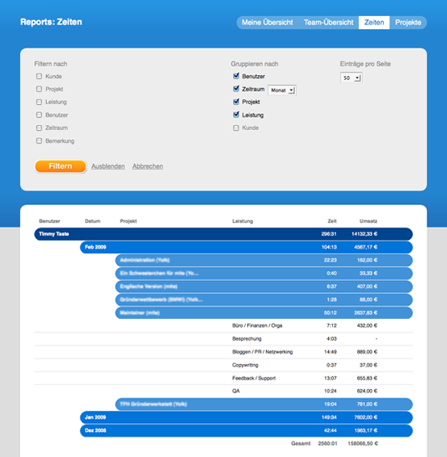Viewport: 447px width, 457px height.
Task: Check the Bemerkung filter checkbox
Action: (x=39, y=140)
